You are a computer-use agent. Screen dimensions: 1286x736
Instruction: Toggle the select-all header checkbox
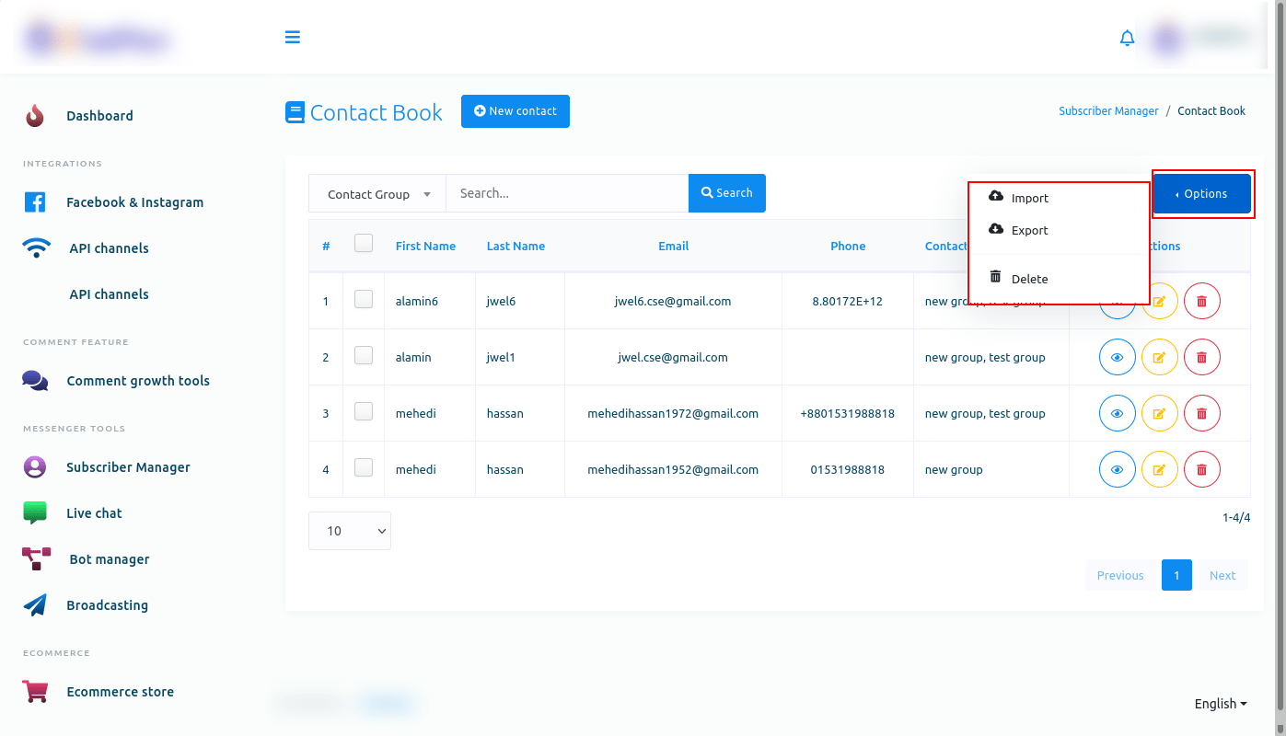(364, 243)
